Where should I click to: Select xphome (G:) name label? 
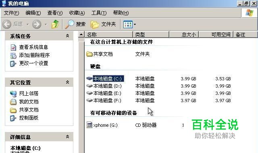point(105,125)
